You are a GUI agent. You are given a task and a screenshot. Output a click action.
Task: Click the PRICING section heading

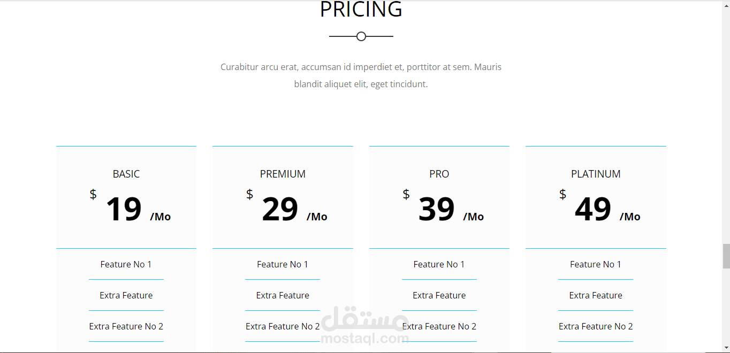tap(361, 10)
